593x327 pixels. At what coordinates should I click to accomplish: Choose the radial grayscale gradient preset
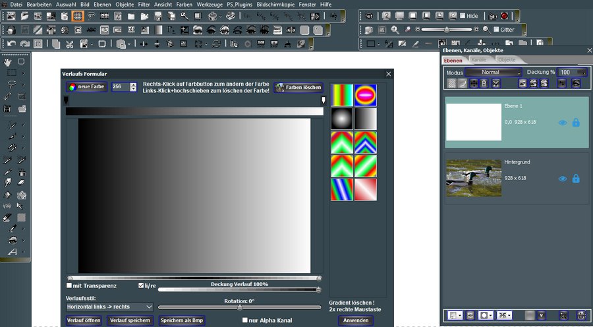(x=342, y=119)
